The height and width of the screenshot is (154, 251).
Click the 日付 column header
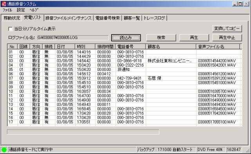point(65,47)
